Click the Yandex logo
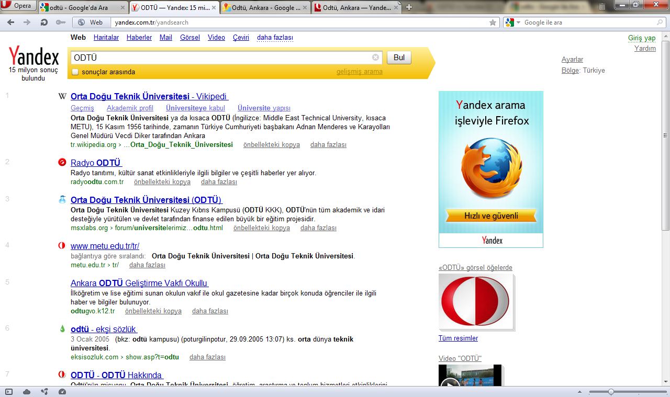The width and height of the screenshot is (670, 397). pos(33,56)
